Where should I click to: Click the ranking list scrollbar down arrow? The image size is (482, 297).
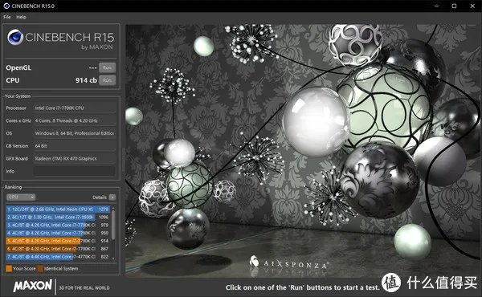(x=113, y=258)
